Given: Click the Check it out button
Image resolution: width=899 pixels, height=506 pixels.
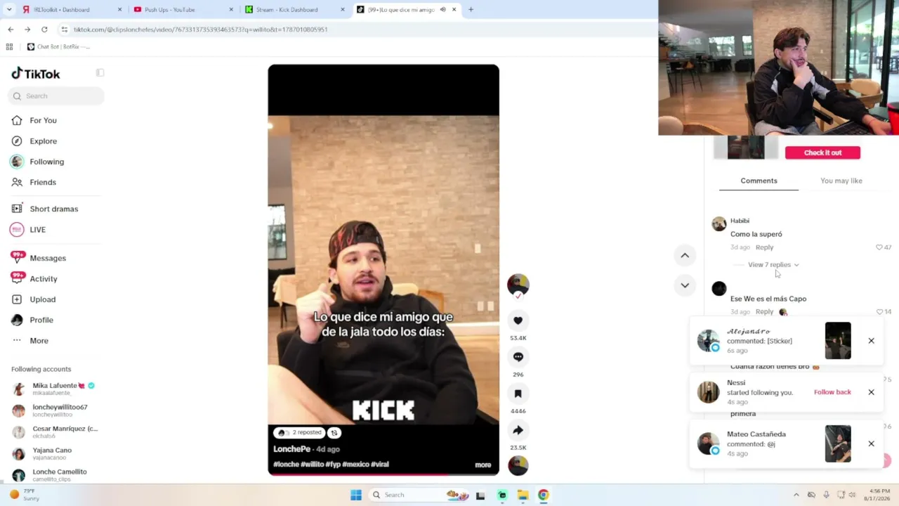Looking at the screenshot, I should (822, 153).
